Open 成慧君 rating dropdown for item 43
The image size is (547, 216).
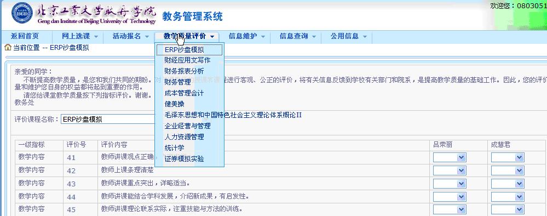[x=507, y=184]
